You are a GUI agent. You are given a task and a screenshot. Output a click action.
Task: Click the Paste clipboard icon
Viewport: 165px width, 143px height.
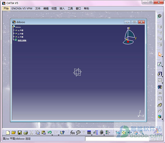tap(43, 133)
